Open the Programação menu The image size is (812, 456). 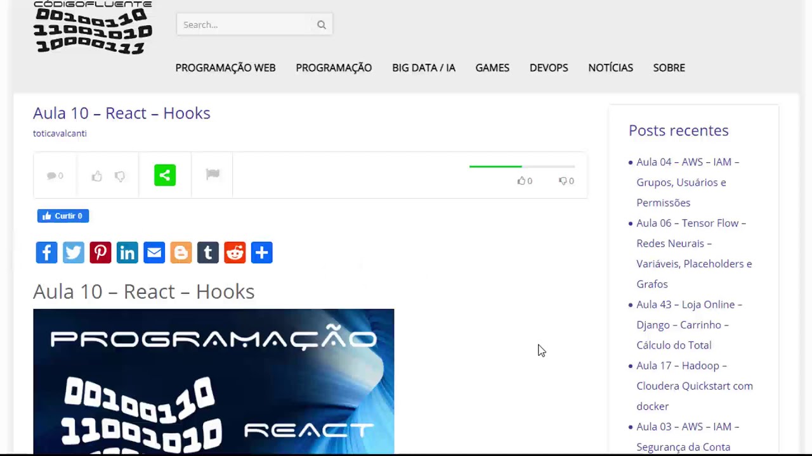click(334, 68)
